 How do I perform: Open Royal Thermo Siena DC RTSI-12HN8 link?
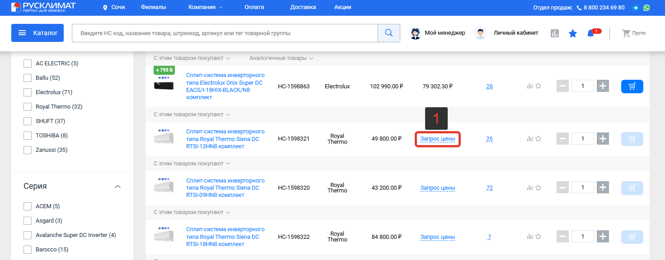pos(225,139)
